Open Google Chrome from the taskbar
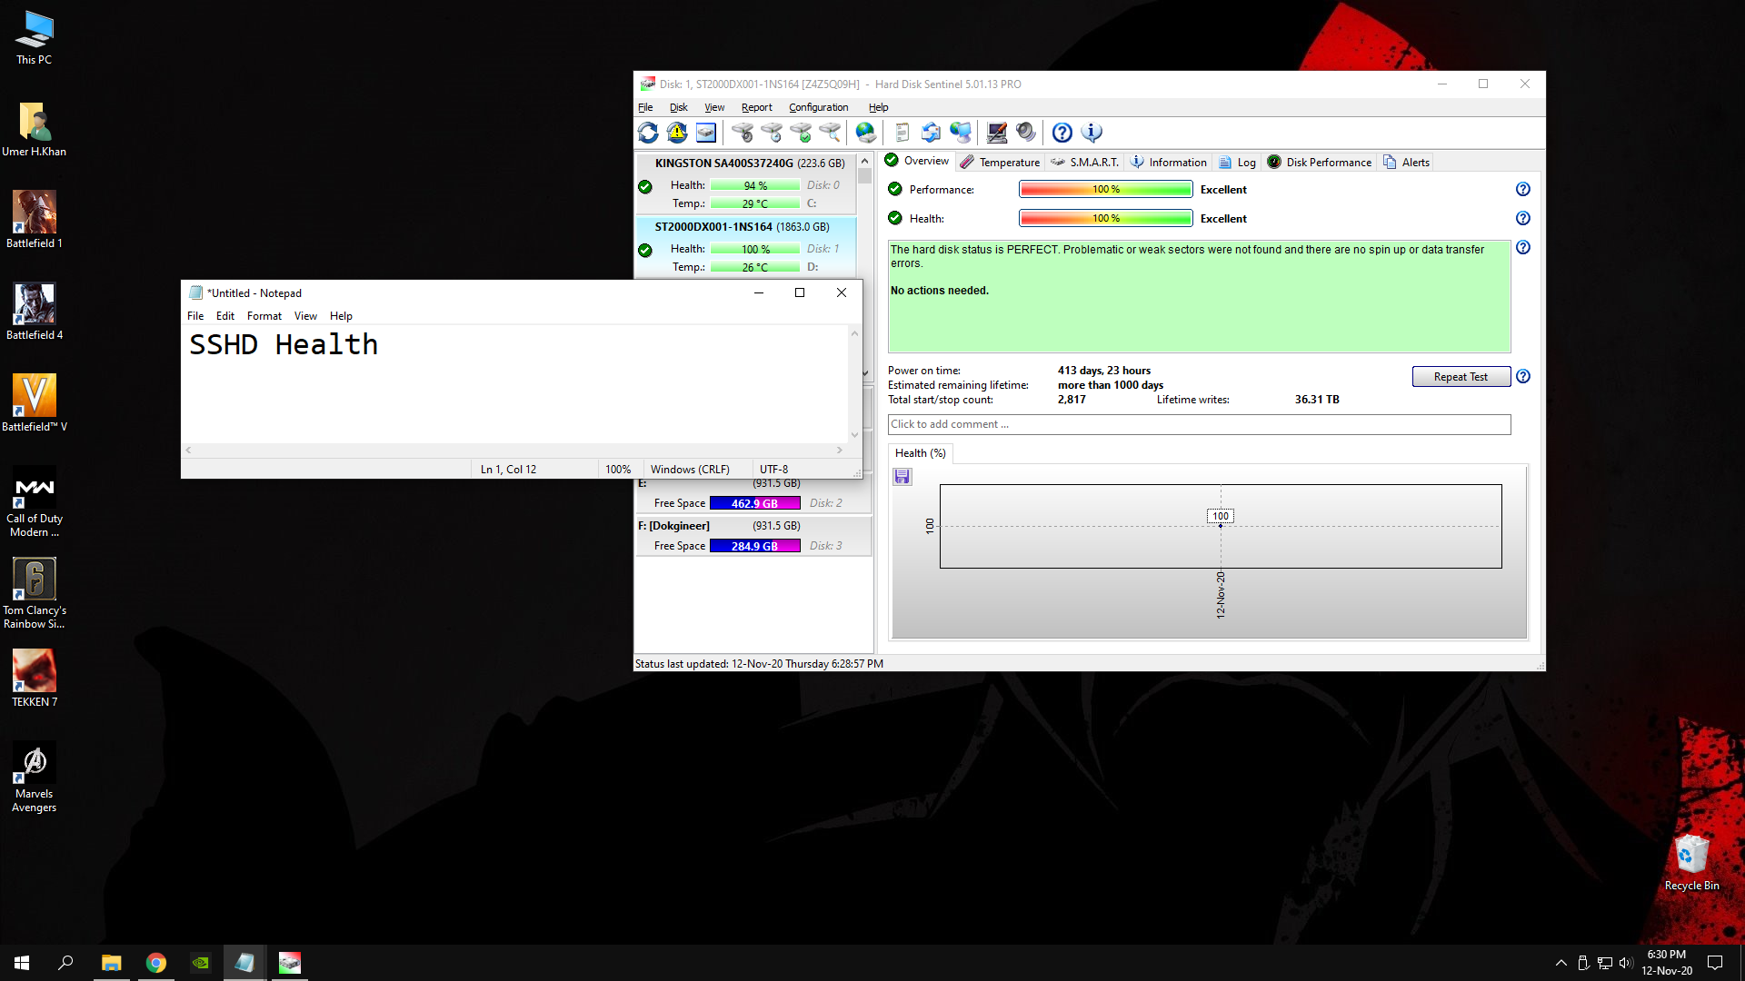Screen dimensions: 1745x981 156,963
